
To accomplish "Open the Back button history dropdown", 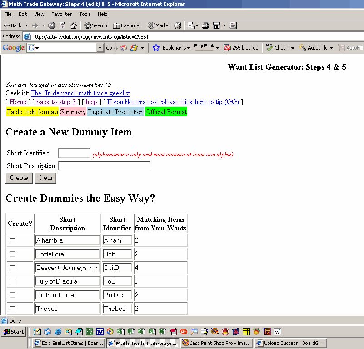I will coord(27,25).
